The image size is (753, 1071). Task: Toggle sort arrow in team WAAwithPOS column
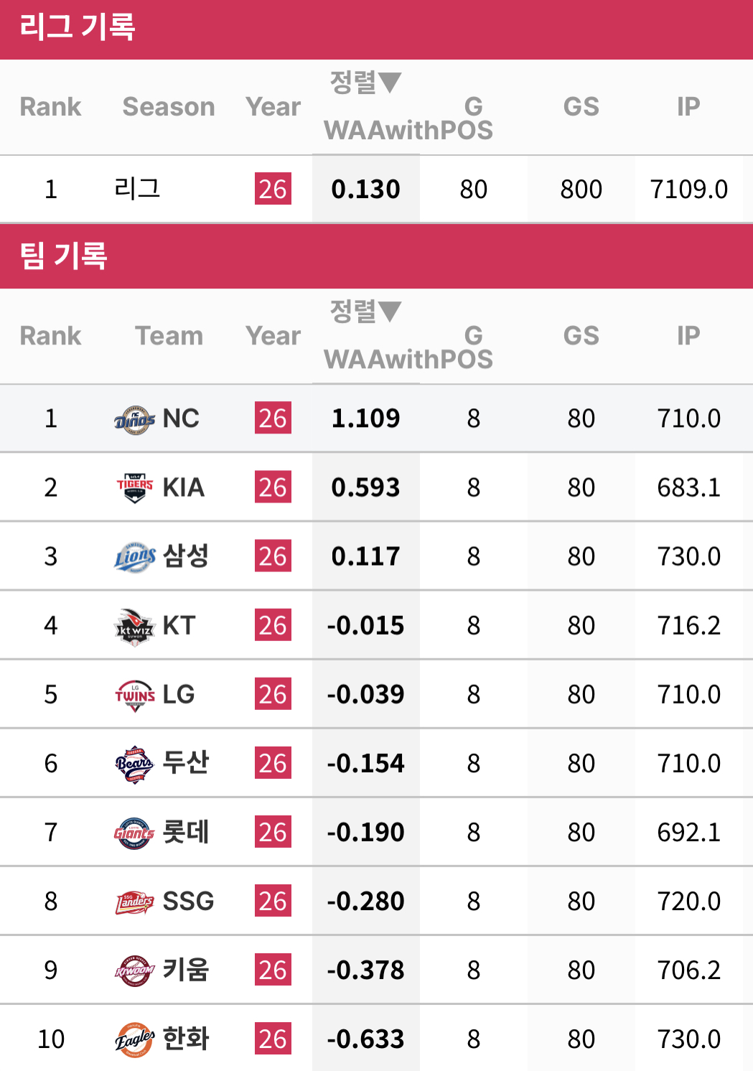pos(389,312)
